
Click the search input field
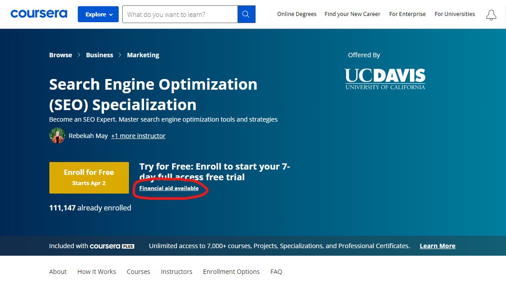[x=180, y=14]
